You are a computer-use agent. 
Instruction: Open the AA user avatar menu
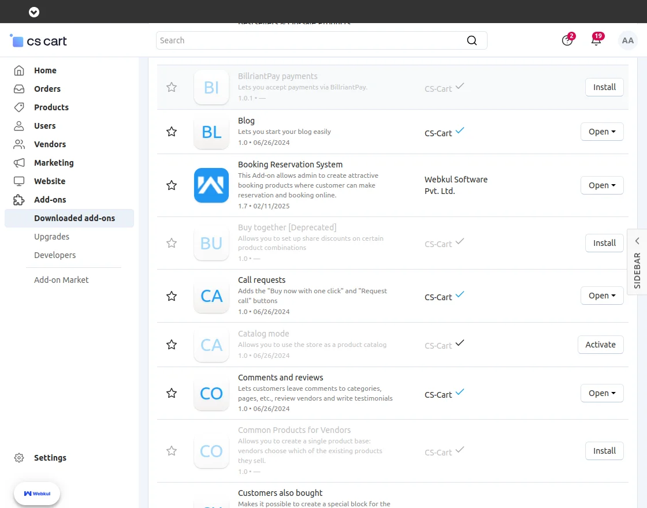point(627,40)
